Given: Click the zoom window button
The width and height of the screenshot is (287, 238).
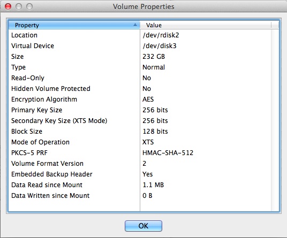Looking at the screenshot, I should pyautogui.click(x=29, y=6).
